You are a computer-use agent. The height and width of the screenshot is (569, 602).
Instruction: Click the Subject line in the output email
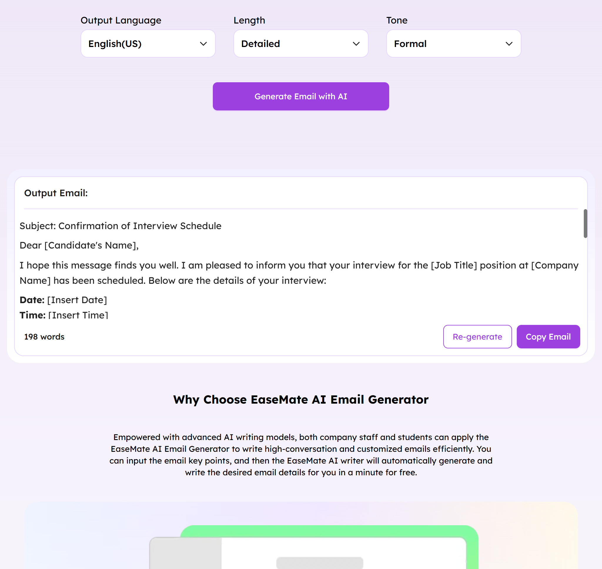[x=121, y=226]
